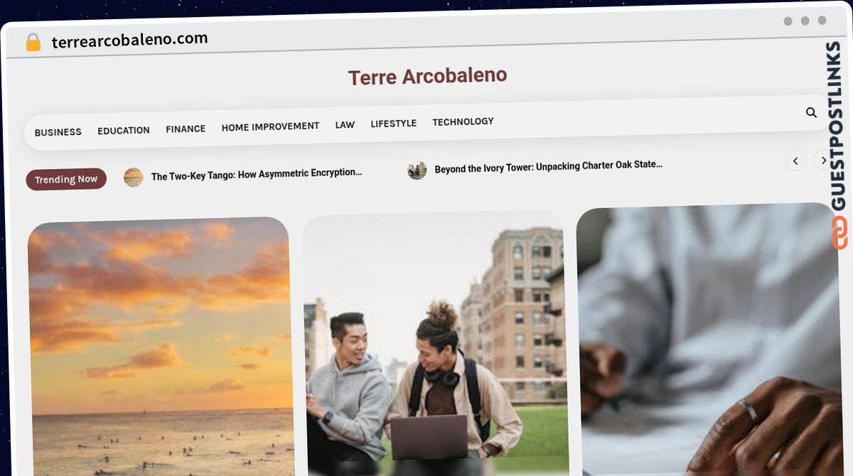Open the Home Improvement menu item
This screenshot has width=853, height=476.
pyautogui.click(x=270, y=126)
